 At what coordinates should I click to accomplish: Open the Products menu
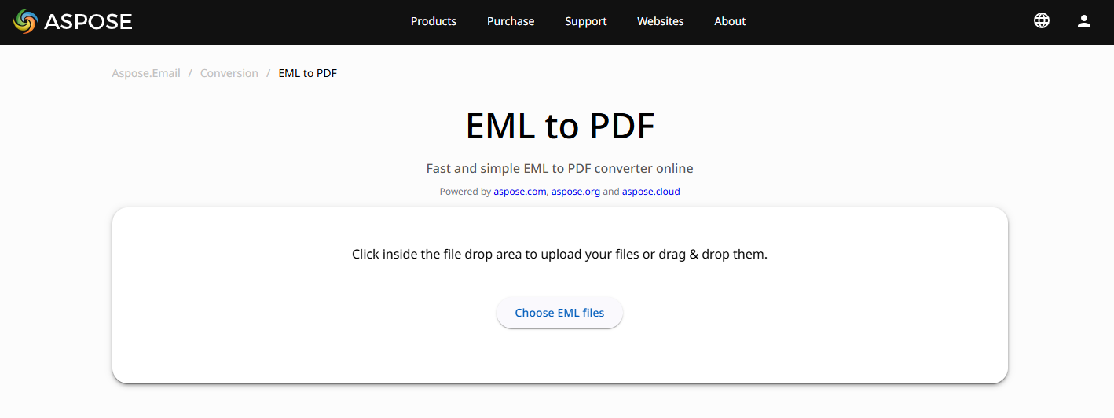tap(434, 21)
